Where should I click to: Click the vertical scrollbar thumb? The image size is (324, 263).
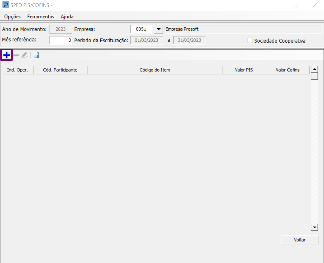coord(314,76)
